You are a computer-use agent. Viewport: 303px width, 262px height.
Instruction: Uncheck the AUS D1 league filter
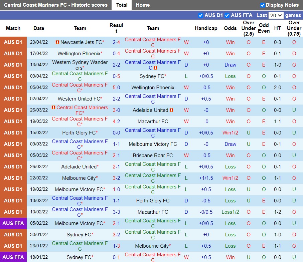tap(200, 15)
